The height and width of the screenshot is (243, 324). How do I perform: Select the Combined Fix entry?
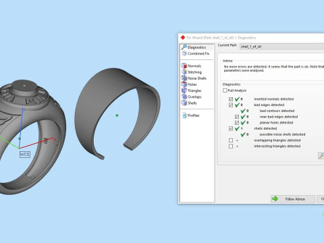click(x=198, y=53)
